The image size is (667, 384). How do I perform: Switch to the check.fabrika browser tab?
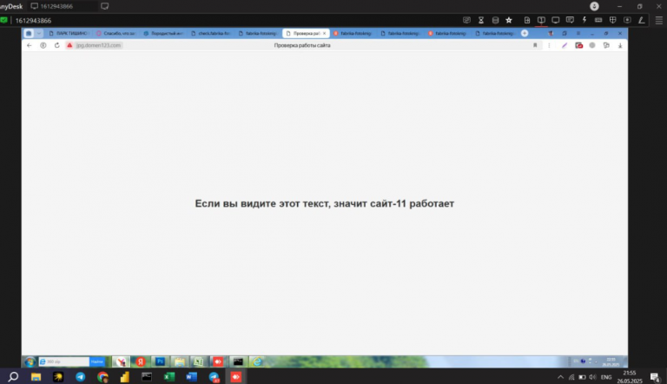click(211, 33)
